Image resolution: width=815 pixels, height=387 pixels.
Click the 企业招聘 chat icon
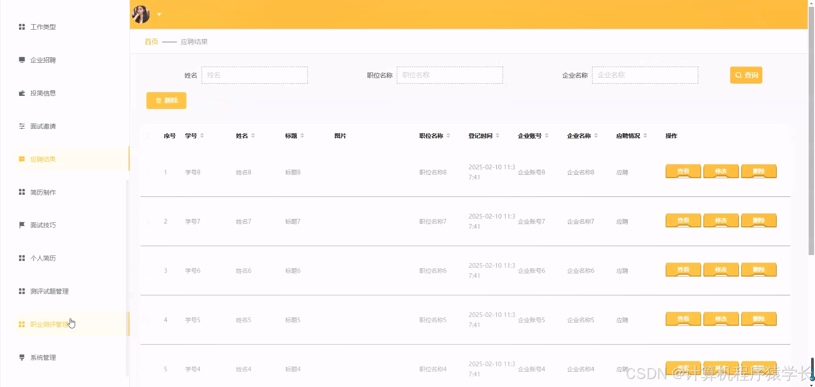[x=22, y=59]
